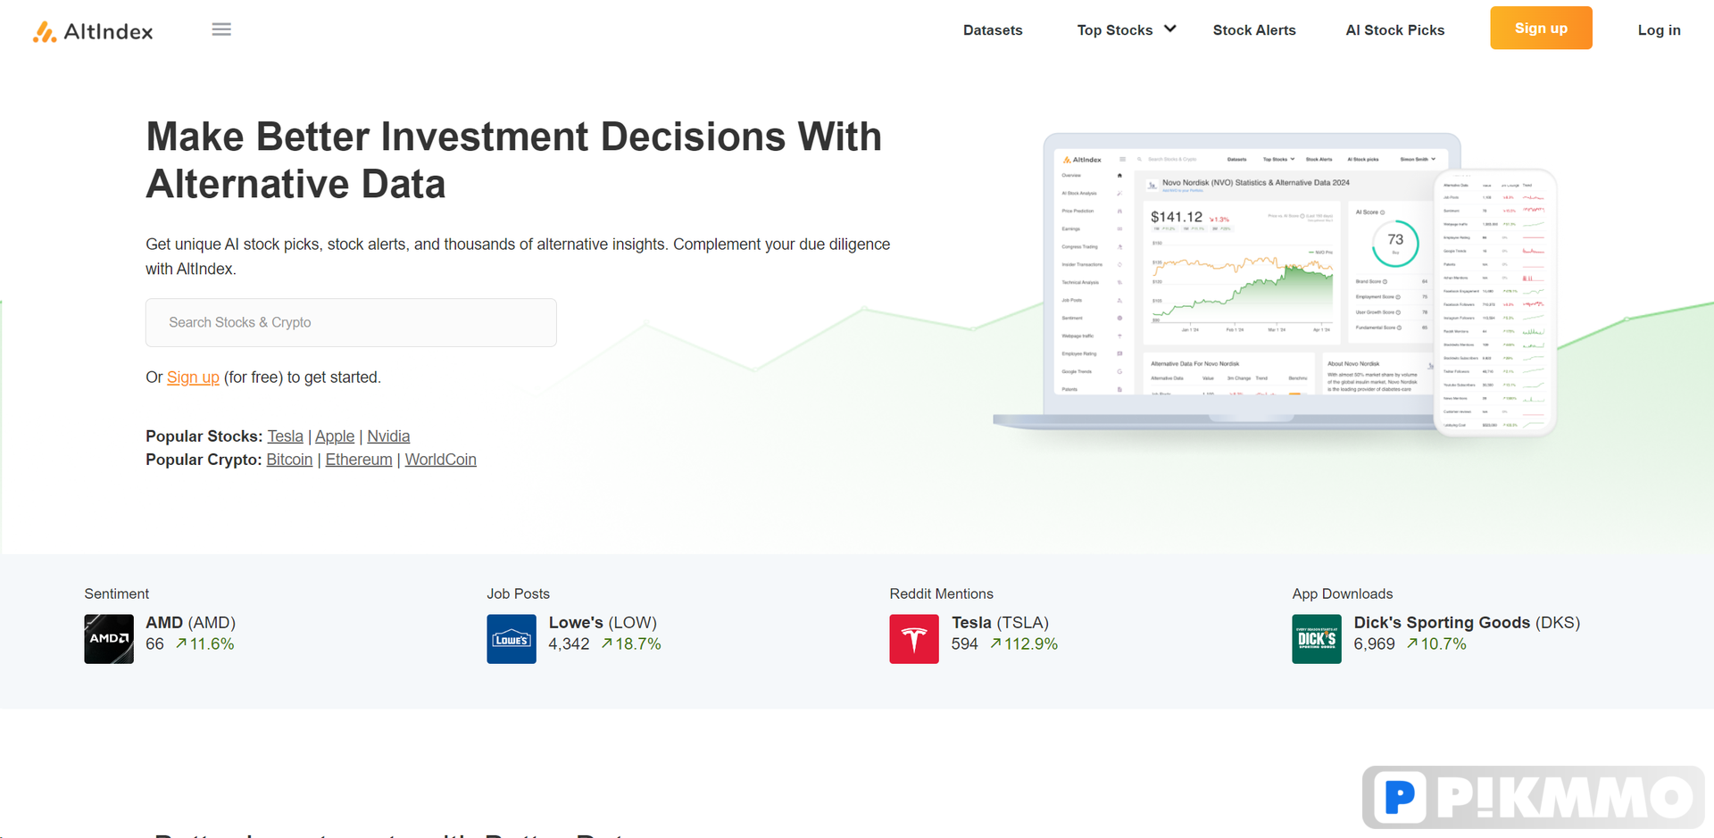Click the App Downloads label
The width and height of the screenshot is (1714, 838).
click(1342, 593)
